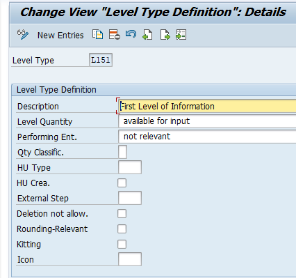The width and height of the screenshot is (296, 278).
Task: Click New Entries button
Action: [60, 36]
